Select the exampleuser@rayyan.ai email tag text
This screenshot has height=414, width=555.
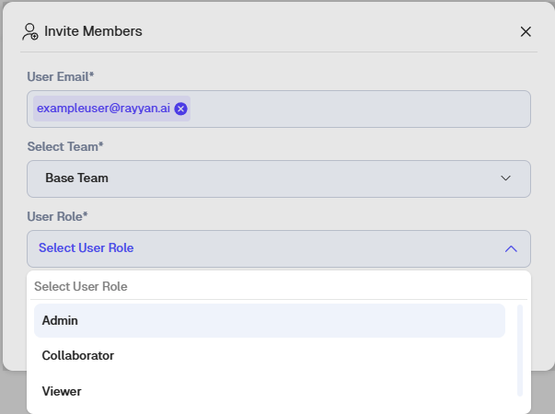click(103, 109)
